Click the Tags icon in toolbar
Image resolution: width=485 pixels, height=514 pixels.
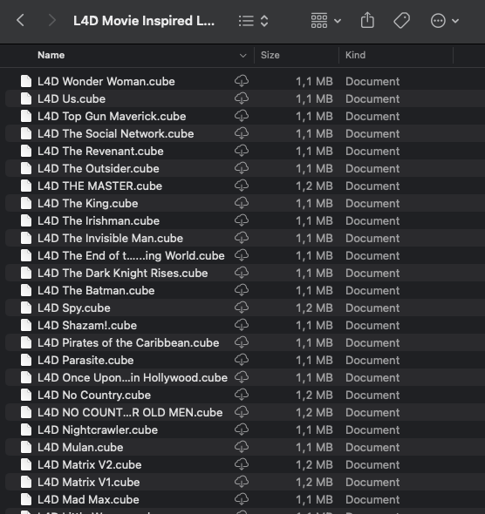[x=401, y=21]
